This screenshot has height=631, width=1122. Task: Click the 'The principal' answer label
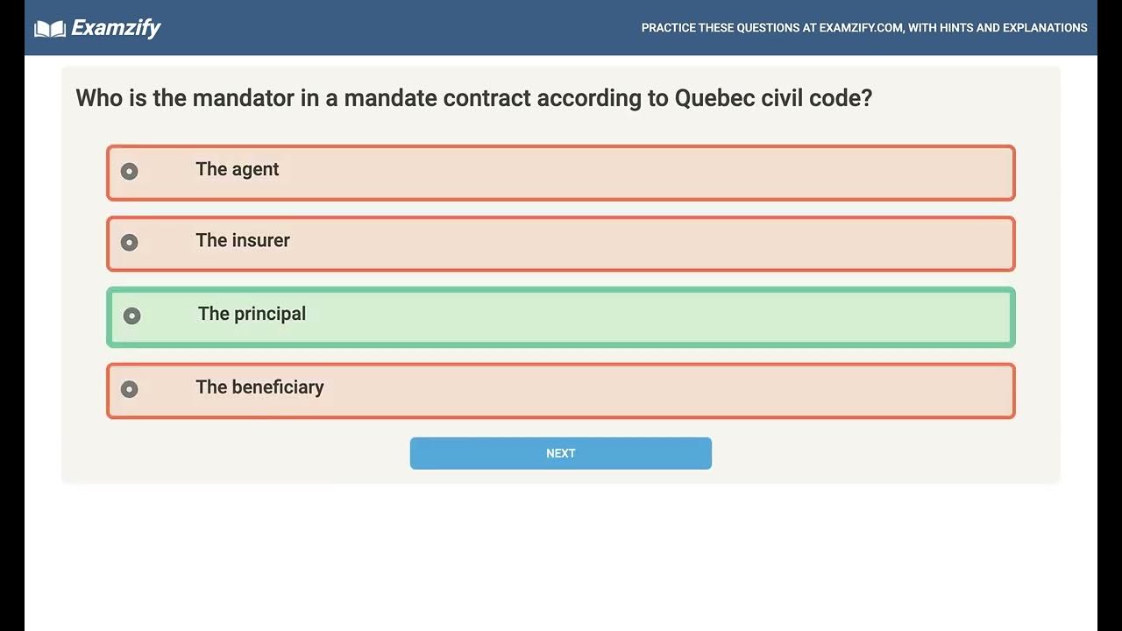pos(252,314)
